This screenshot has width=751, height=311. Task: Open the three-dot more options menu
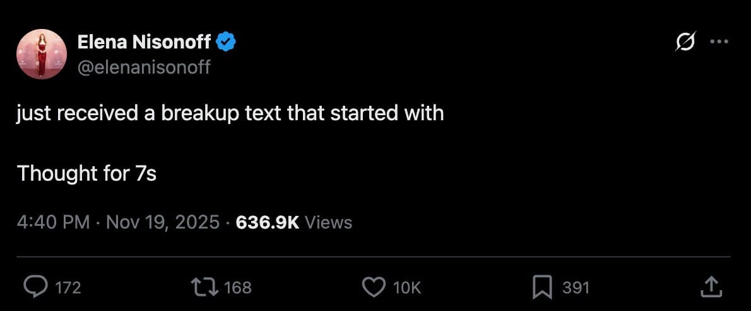719,42
